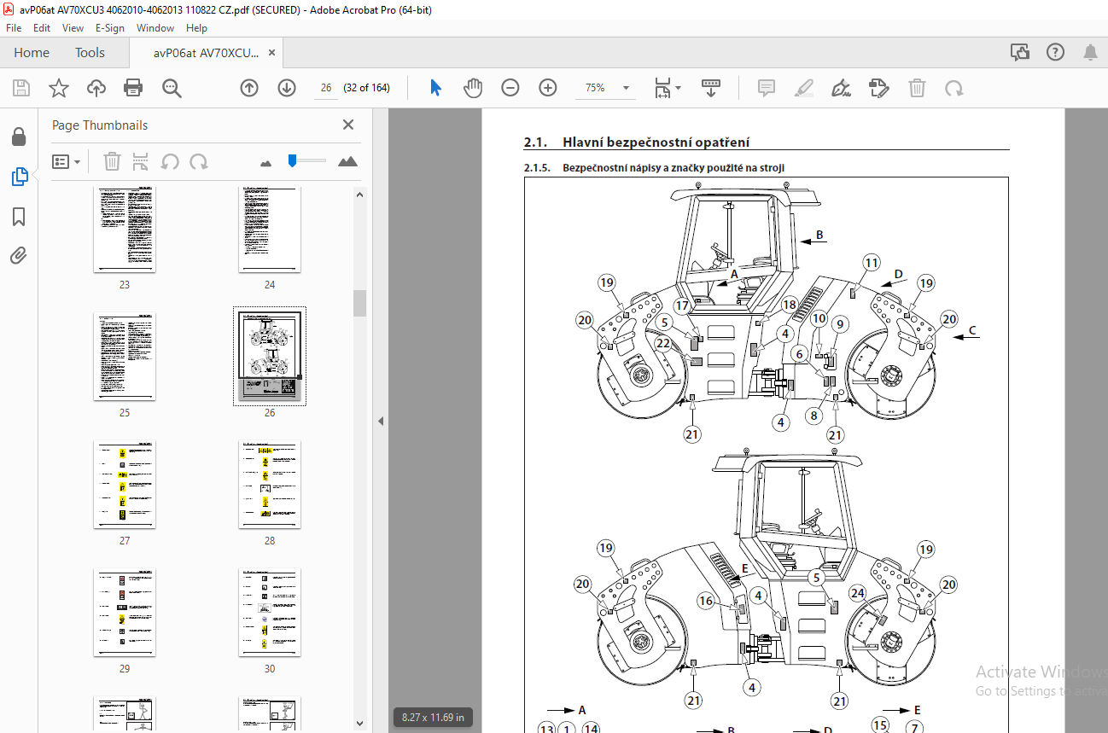The height and width of the screenshot is (733, 1108).
Task: Rotate pages counterclockwise in thumbnails panel
Action: point(170,161)
